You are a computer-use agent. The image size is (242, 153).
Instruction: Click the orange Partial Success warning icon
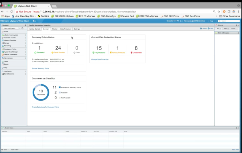coord(52,53)
